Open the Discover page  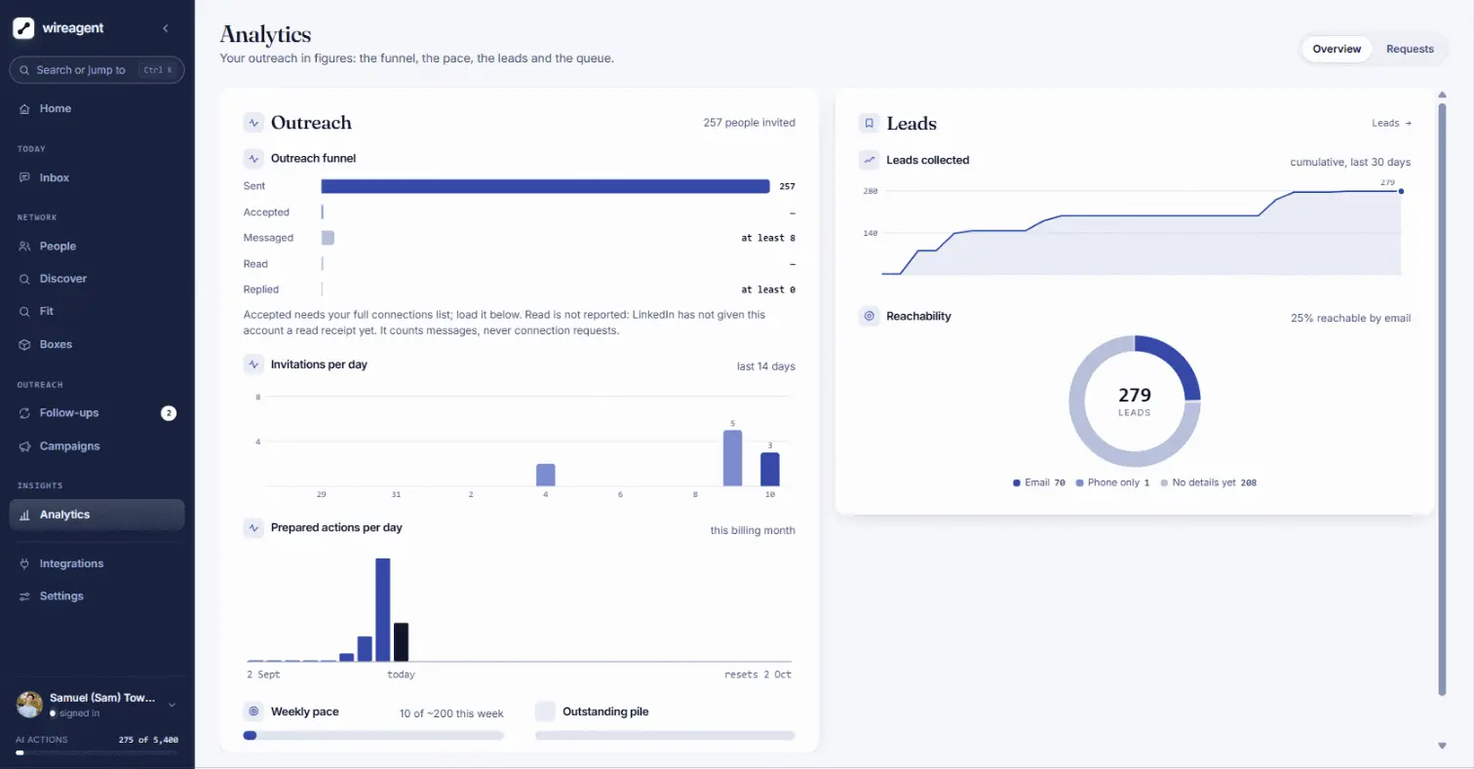click(97, 279)
